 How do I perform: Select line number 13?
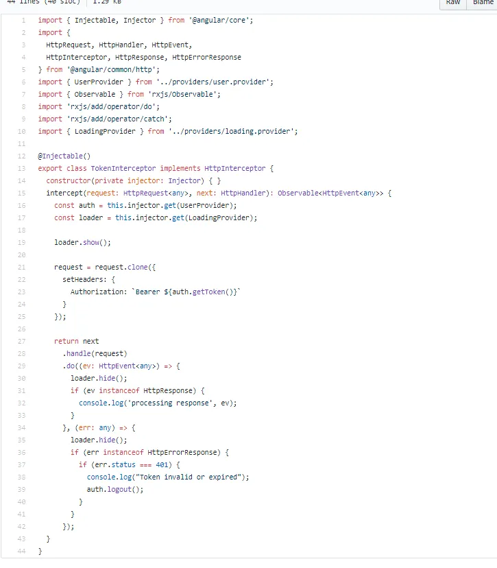(22, 169)
